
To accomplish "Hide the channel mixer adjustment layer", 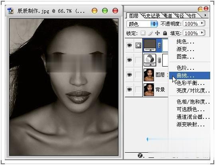I will [129, 60].
